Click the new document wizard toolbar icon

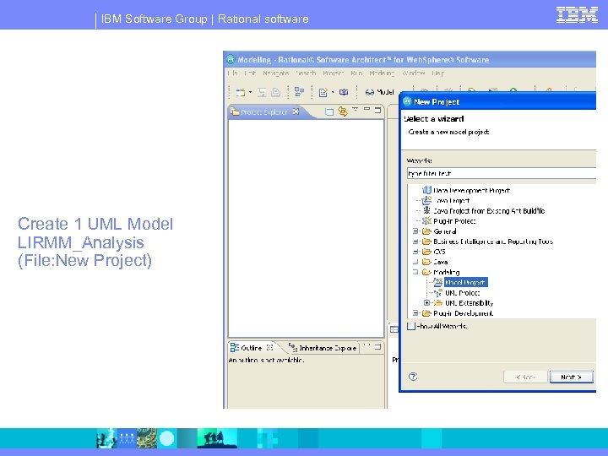coord(323,92)
